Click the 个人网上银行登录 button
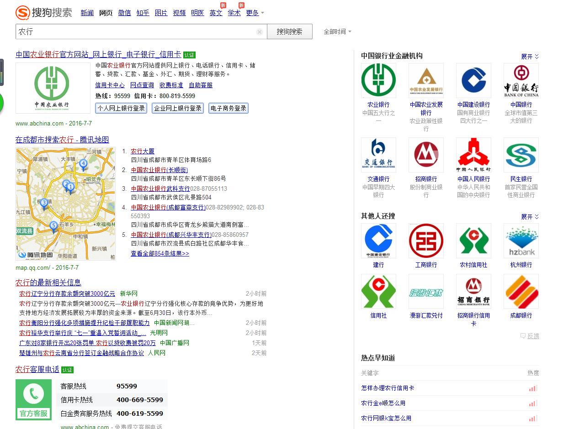Viewport: 574px width, 429px height. [121, 109]
